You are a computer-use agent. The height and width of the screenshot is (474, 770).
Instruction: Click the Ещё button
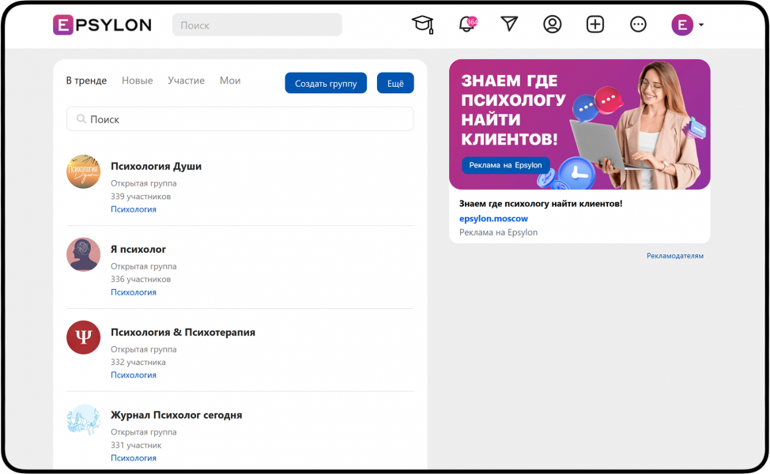click(x=395, y=83)
